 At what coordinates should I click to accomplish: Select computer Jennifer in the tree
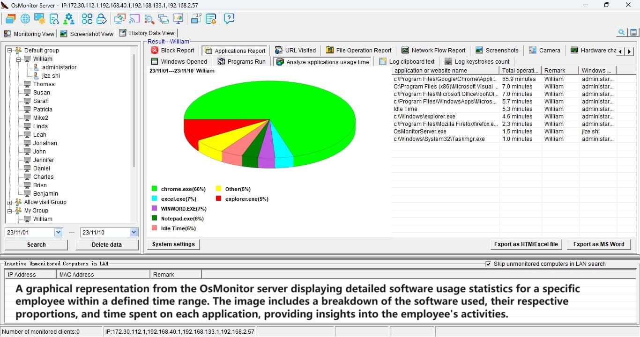[x=44, y=160]
